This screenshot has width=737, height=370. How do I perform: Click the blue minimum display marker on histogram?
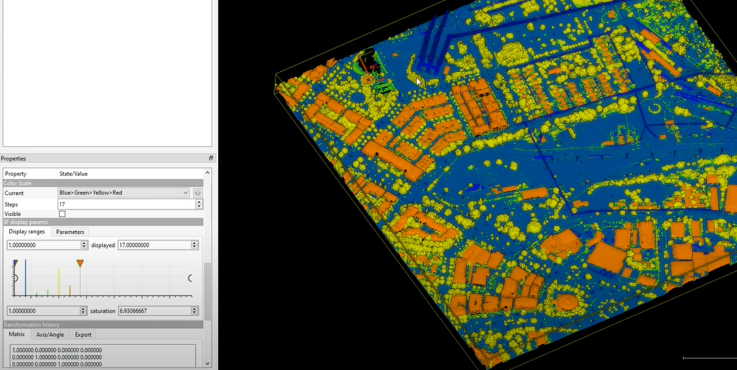[26, 277]
